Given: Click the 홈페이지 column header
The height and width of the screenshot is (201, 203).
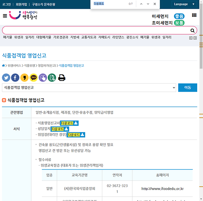Looking at the screenshot, I should (162, 175).
